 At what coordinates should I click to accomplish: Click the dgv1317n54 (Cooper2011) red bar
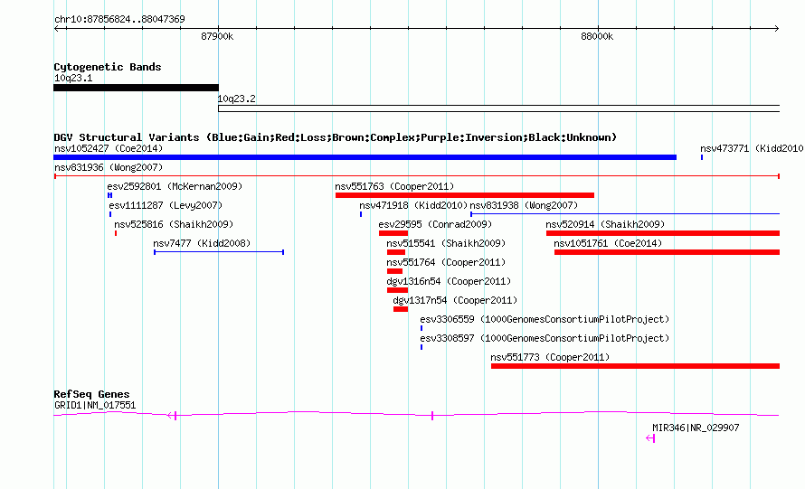tap(401, 309)
